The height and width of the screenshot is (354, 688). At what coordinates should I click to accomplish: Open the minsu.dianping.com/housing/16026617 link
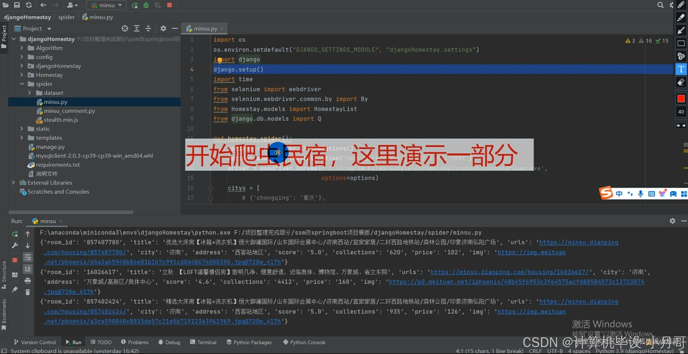pos(509,272)
